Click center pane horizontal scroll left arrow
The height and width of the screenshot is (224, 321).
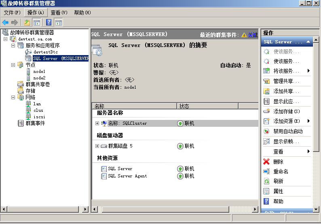point(94,209)
